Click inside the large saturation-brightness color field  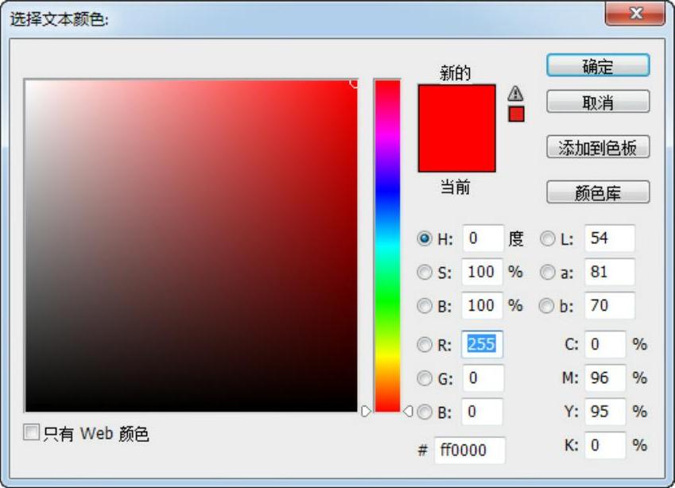(191, 246)
